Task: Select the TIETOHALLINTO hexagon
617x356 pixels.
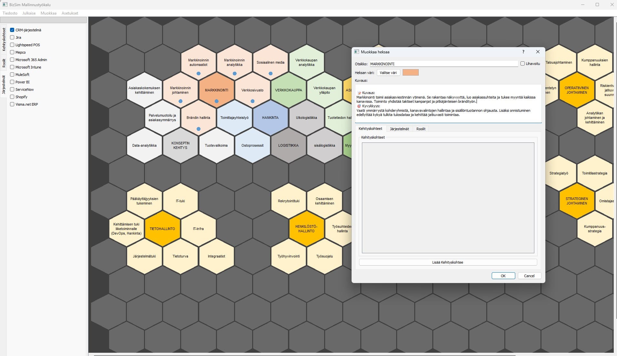Action: pos(162,229)
